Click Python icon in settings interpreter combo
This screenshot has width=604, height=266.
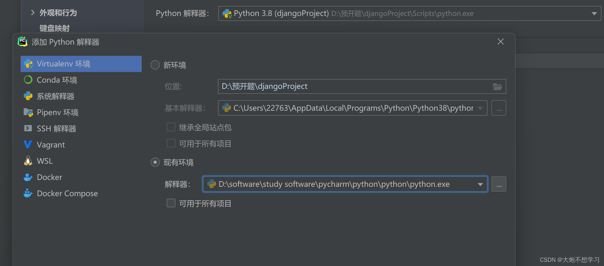[227, 14]
